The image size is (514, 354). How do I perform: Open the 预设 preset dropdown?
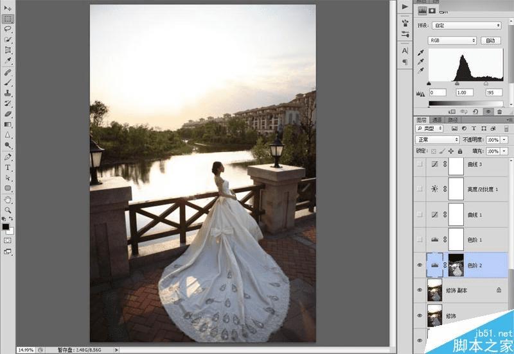click(467, 25)
